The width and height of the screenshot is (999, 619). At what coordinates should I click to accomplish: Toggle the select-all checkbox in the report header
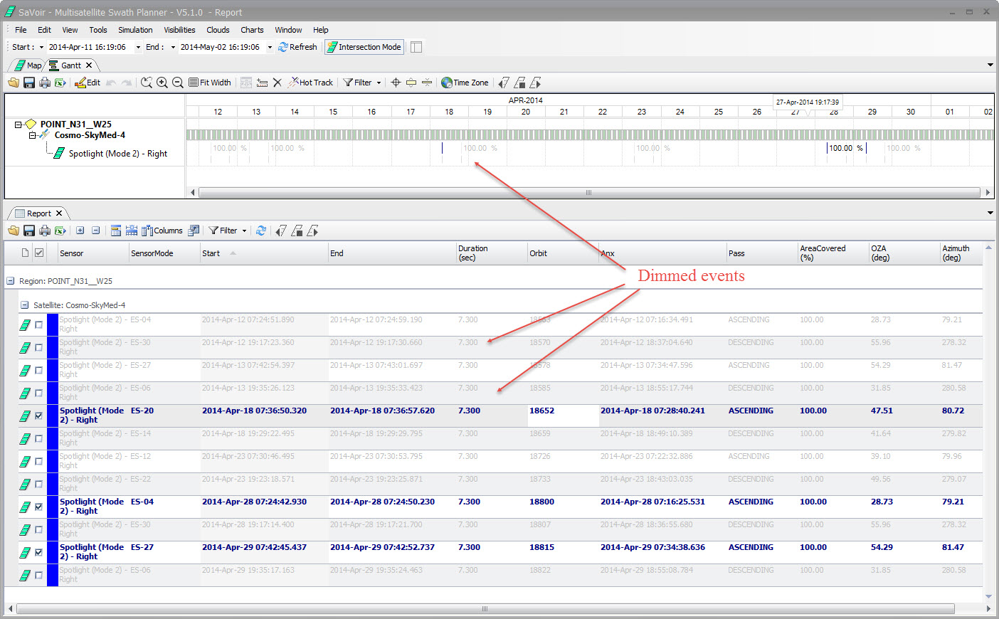point(39,253)
